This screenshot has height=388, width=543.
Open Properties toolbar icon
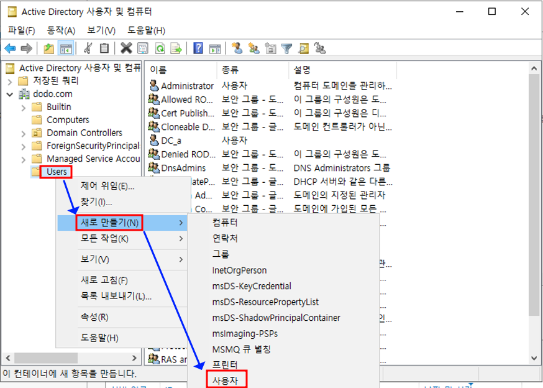click(143, 48)
